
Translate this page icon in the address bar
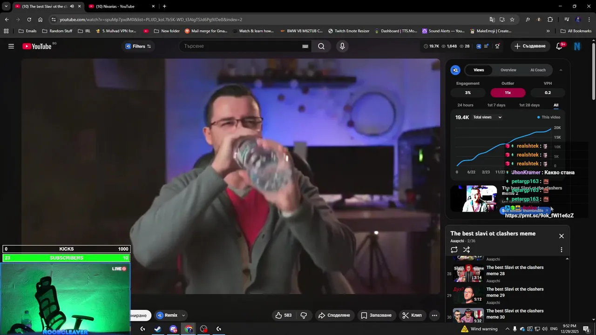[x=492, y=20]
